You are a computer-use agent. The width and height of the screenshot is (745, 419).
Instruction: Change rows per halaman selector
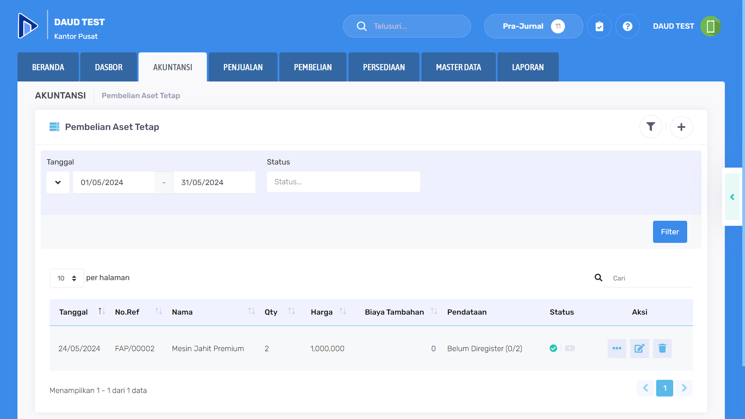click(x=67, y=278)
